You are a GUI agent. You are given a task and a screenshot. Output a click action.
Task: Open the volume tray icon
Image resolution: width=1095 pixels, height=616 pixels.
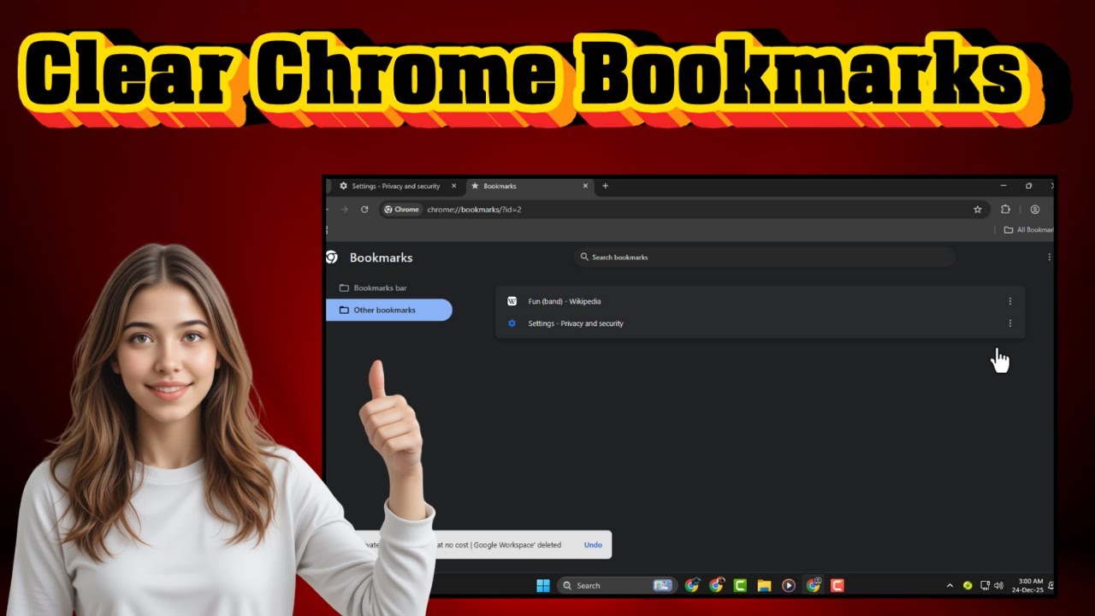click(x=998, y=585)
